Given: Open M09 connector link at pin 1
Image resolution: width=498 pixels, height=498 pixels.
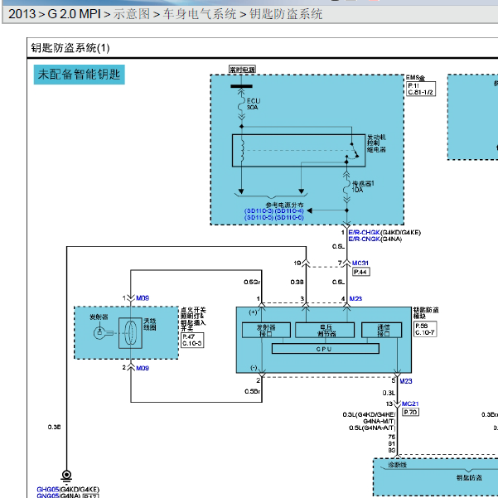Looking at the screenshot, I should [143, 298].
